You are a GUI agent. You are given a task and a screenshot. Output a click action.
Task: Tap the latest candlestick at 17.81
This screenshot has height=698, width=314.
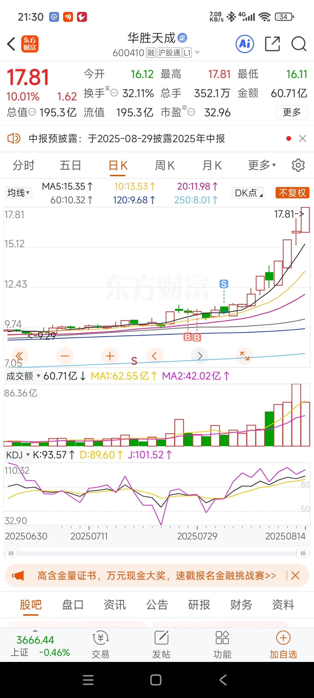[305, 220]
